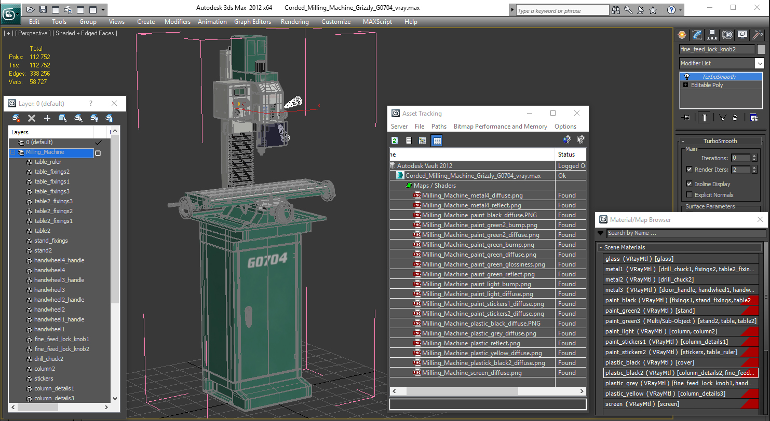Toggle the Milling_Machine layer box
Screen dimensions: 770x421
(x=98, y=153)
